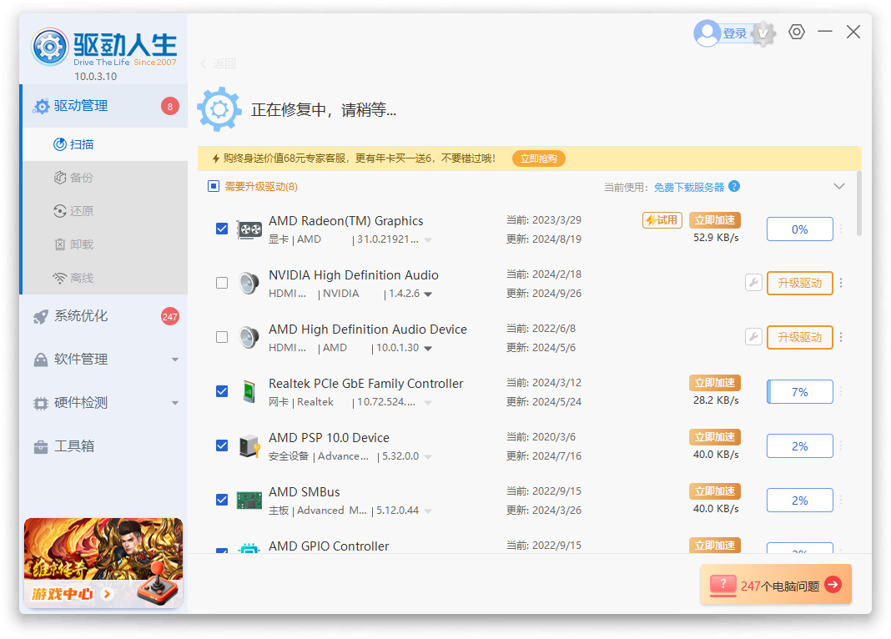Collapse the driver list with the top-right chevron
This screenshot has width=891, height=639.
coord(839,186)
